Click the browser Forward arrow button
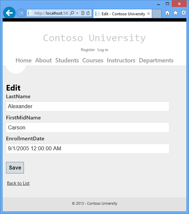The image size is (189, 214). click(x=21, y=13)
